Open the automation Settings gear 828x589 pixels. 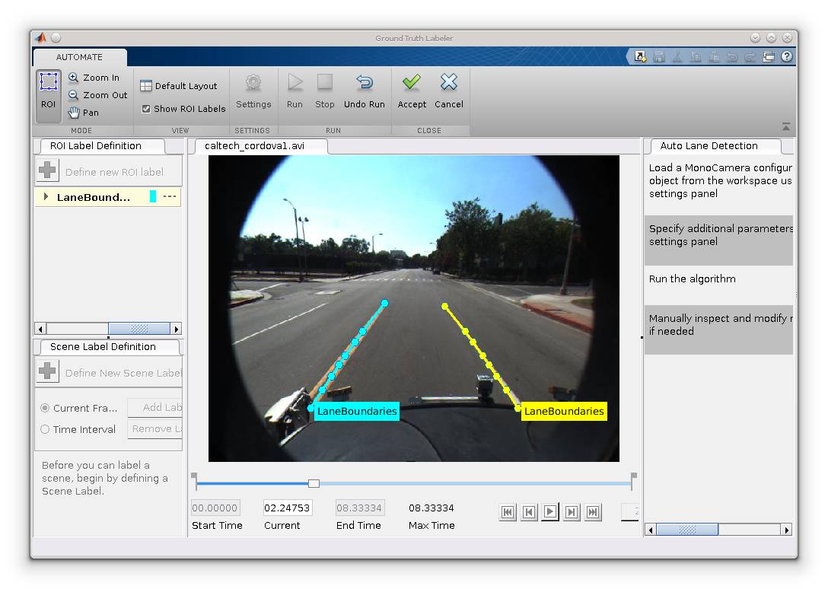[x=253, y=91]
